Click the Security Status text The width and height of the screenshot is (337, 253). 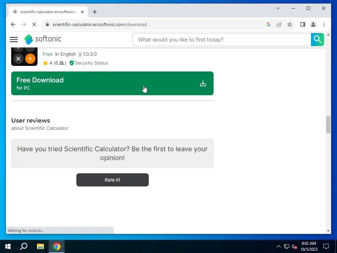coord(91,63)
